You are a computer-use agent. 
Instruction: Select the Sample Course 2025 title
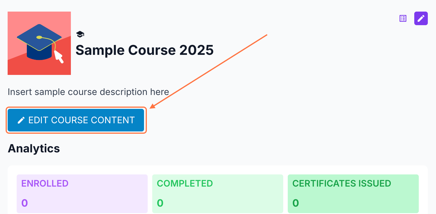pyautogui.click(x=144, y=50)
